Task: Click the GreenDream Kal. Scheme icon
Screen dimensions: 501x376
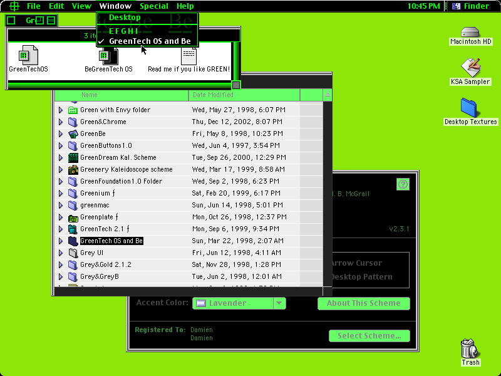Action: pos(73,158)
